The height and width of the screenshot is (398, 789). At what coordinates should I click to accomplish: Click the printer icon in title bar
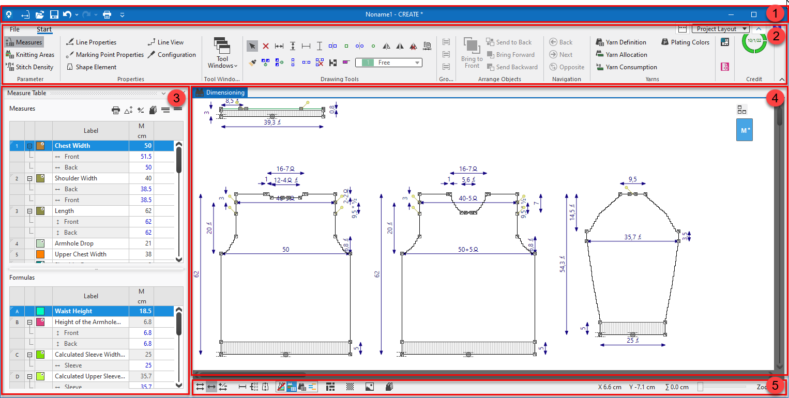107,14
